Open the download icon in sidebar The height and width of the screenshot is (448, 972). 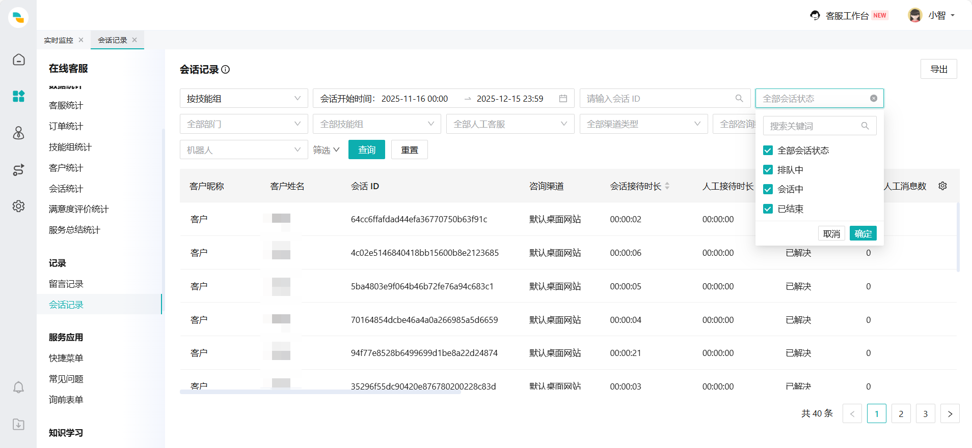(x=18, y=424)
